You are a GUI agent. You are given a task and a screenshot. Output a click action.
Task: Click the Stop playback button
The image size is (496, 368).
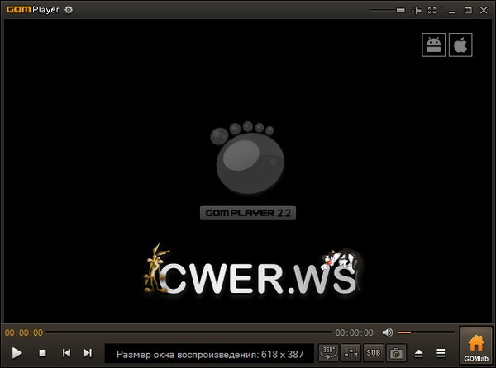pos(43,353)
